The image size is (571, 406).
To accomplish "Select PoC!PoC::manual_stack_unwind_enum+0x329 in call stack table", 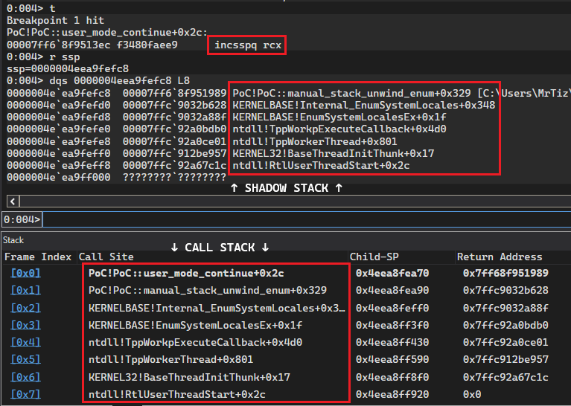I will [x=208, y=290].
